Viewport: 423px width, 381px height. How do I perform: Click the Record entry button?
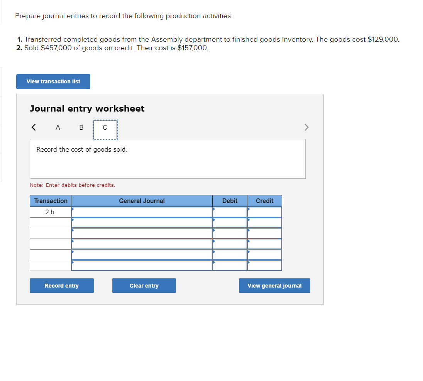pos(61,286)
